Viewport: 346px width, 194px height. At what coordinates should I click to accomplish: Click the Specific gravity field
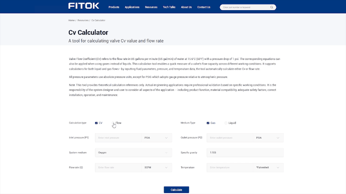(x=245, y=153)
